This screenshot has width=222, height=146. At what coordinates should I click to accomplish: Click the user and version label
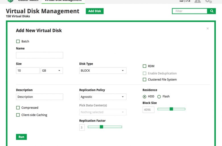coord(185,1)
